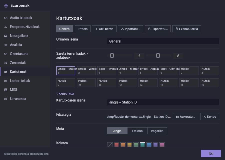Click the Orriaren izena input field
The width and height of the screenshot is (225, 160).
tap(163, 41)
